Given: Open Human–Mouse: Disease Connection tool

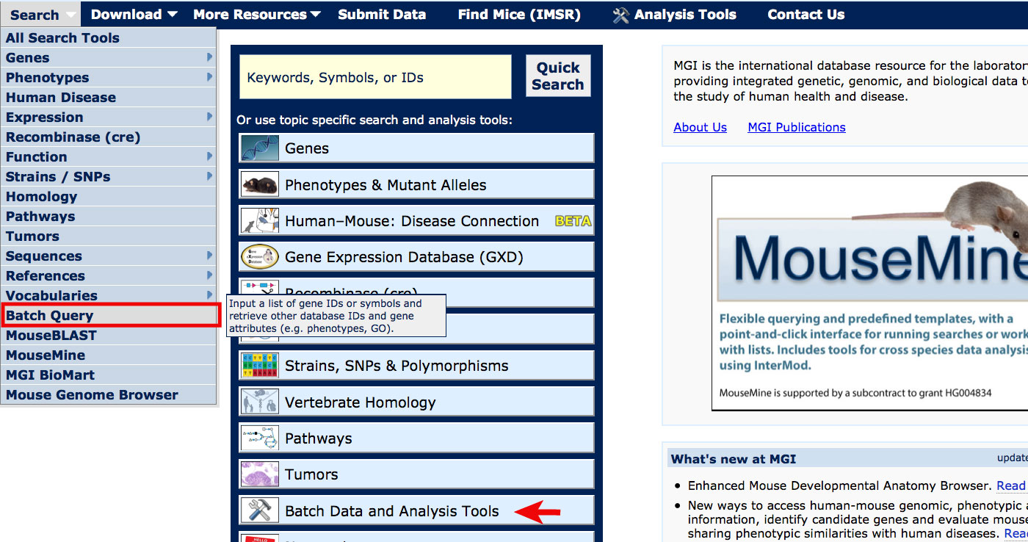Looking at the screenshot, I should [x=416, y=220].
